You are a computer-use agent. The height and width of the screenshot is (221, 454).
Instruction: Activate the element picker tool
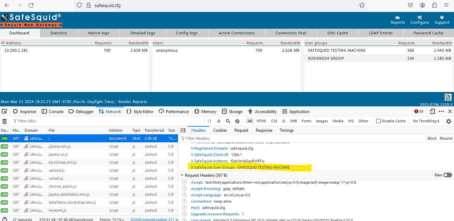pyautogui.click(x=4, y=111)
